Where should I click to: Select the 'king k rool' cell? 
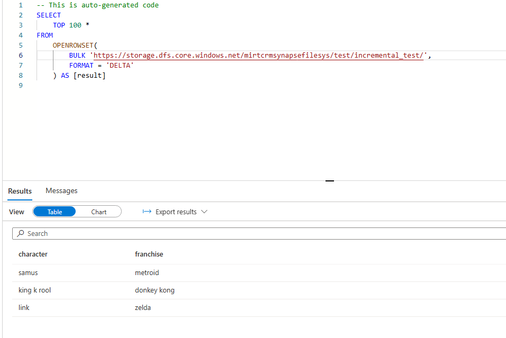point(34,290)
